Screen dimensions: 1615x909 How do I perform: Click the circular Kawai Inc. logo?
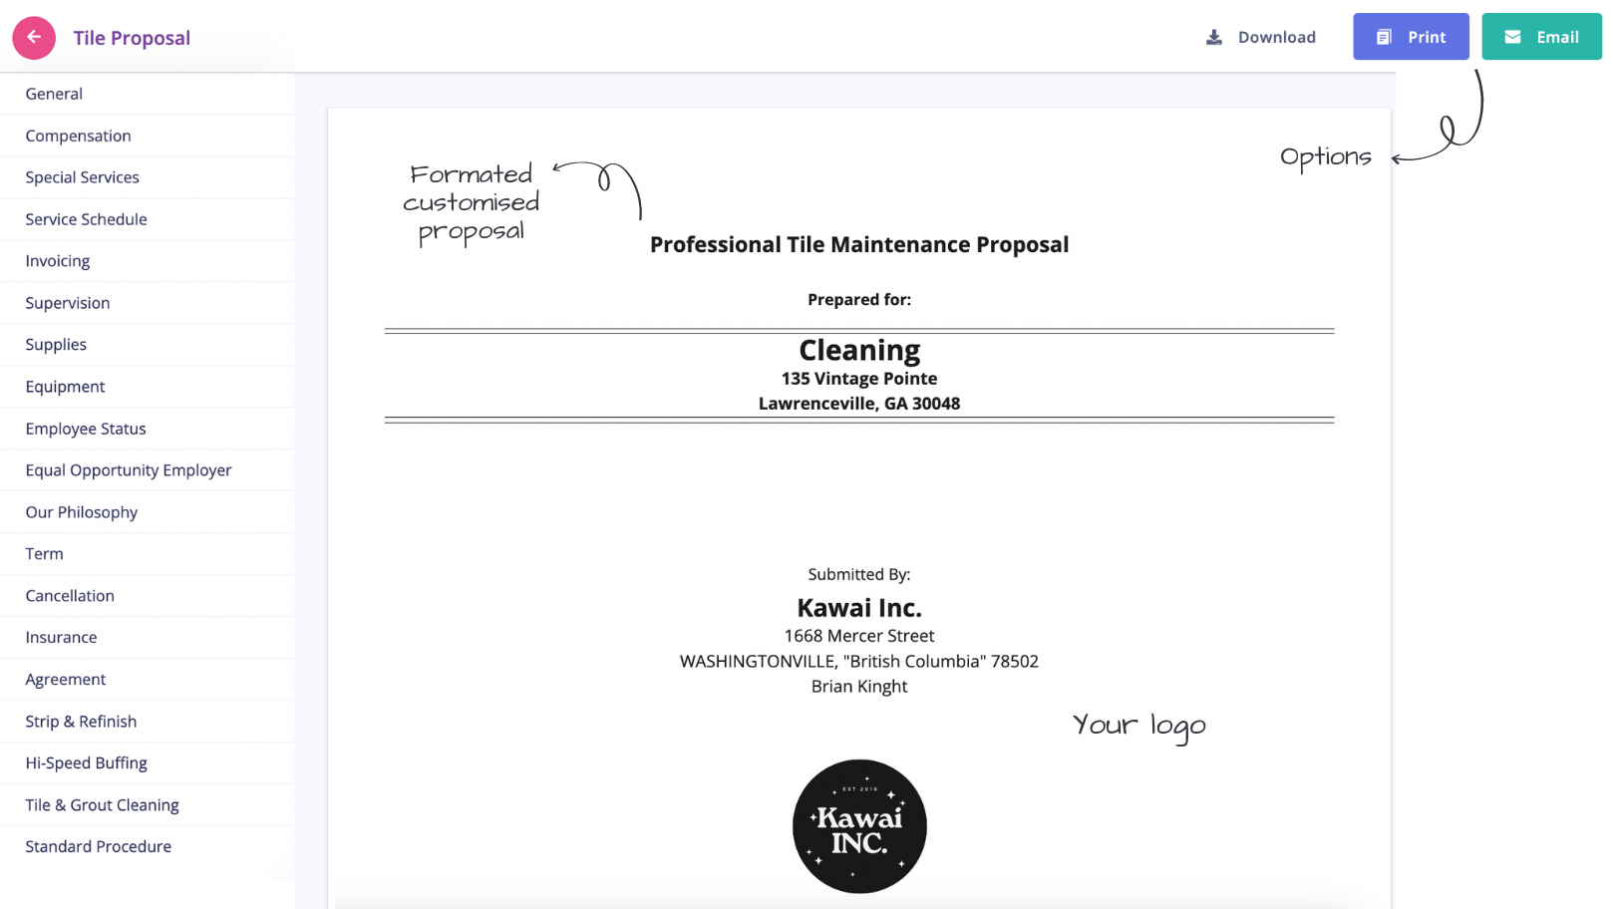858,825
